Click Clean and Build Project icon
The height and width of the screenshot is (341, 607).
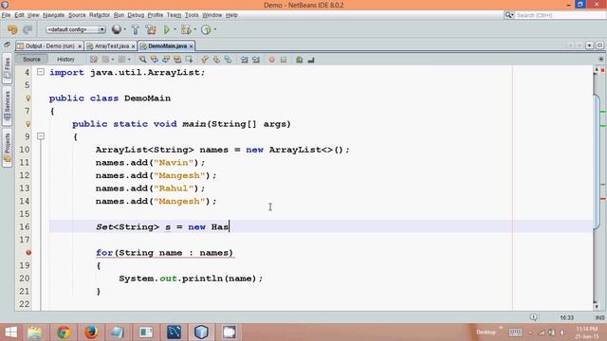coord(151,29)
